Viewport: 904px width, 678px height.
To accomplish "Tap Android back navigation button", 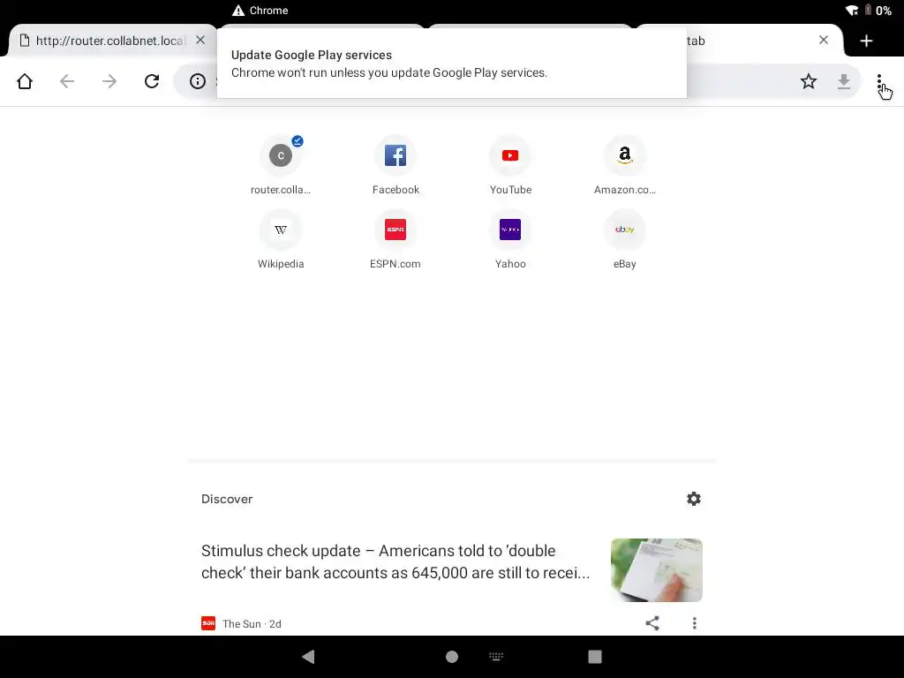I will (x=308, y=657).
